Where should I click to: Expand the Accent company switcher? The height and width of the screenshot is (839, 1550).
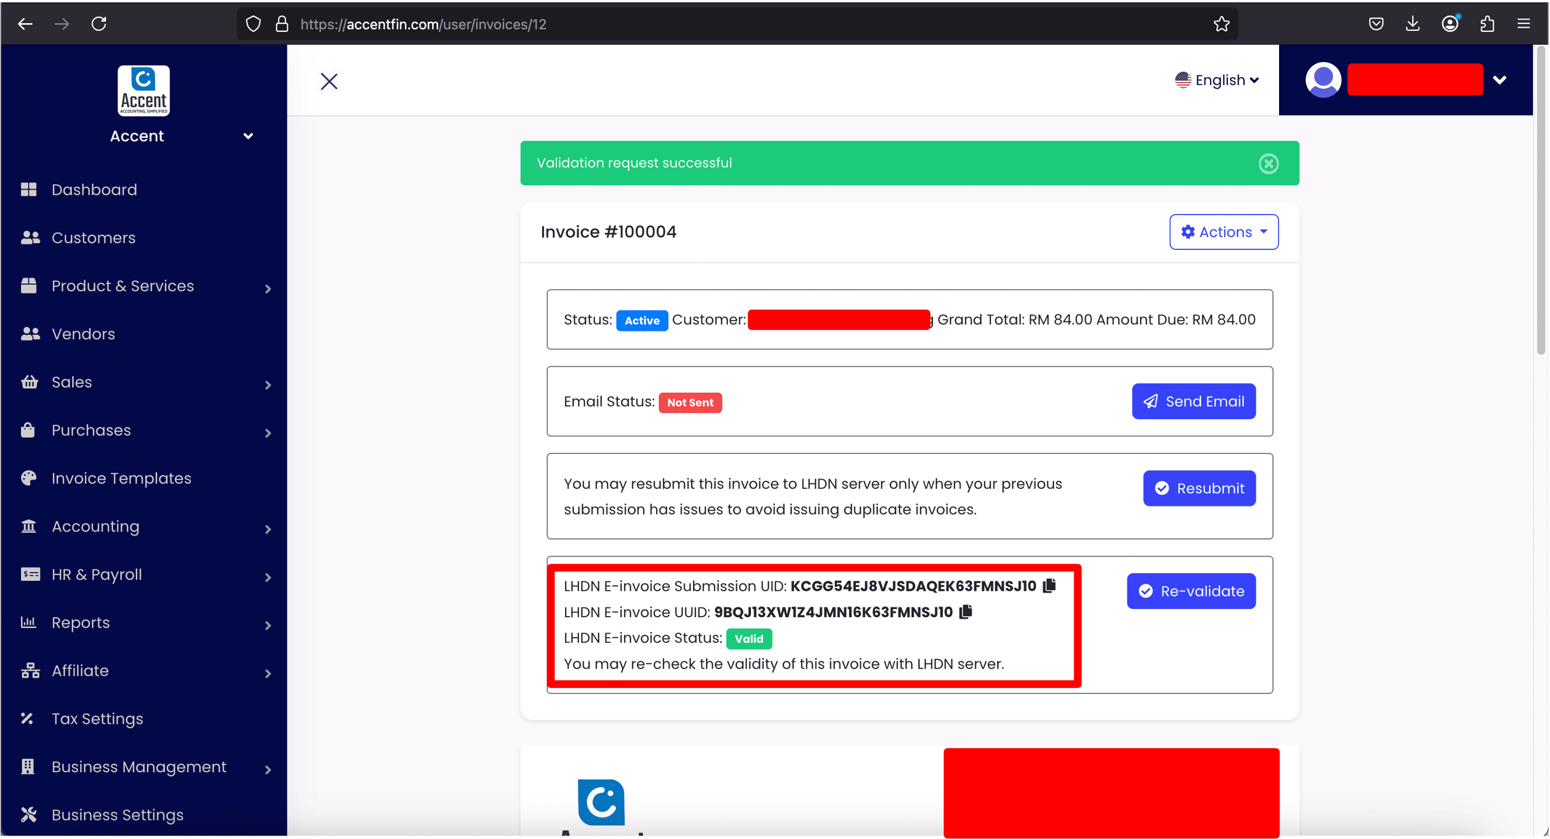(x=247, y=136)
